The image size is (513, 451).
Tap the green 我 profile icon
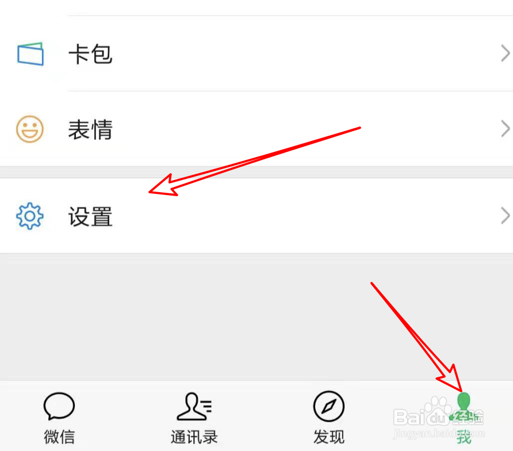(x=464, y=406)
